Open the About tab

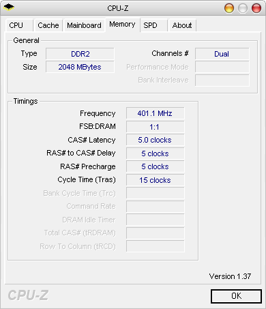coord(182,25)
